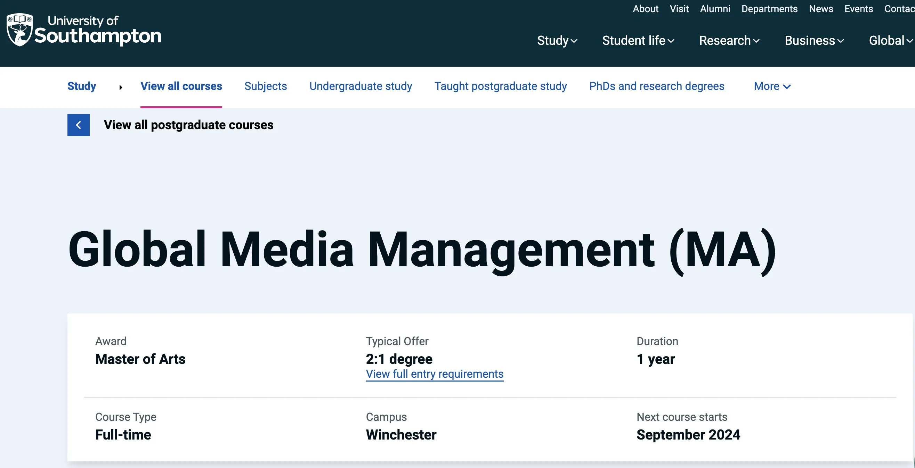915x468 pixels.
Task: Expand the More menu in subnav
Action: point(772,86)
